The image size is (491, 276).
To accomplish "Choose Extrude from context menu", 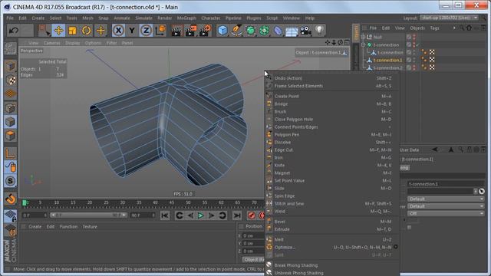I will click(282, 229).
